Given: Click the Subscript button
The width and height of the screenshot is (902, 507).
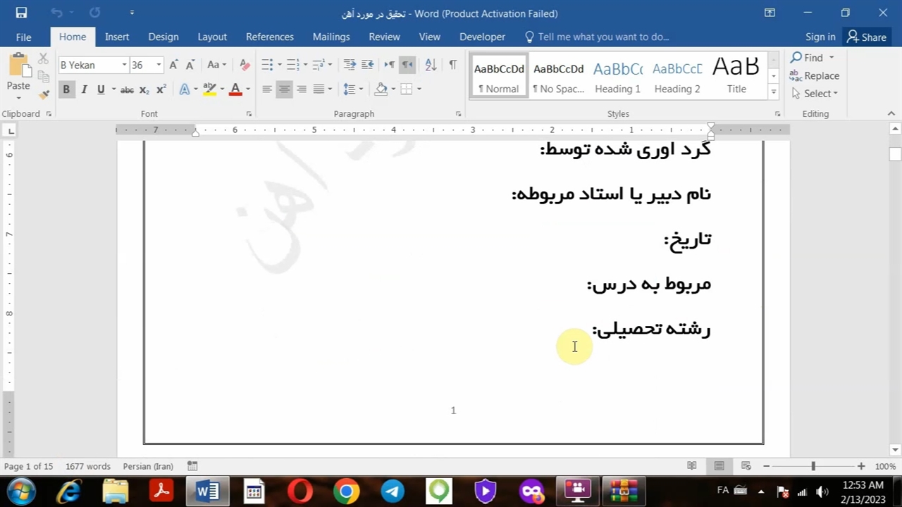Looking at the screenshot, I should [144, 89].
